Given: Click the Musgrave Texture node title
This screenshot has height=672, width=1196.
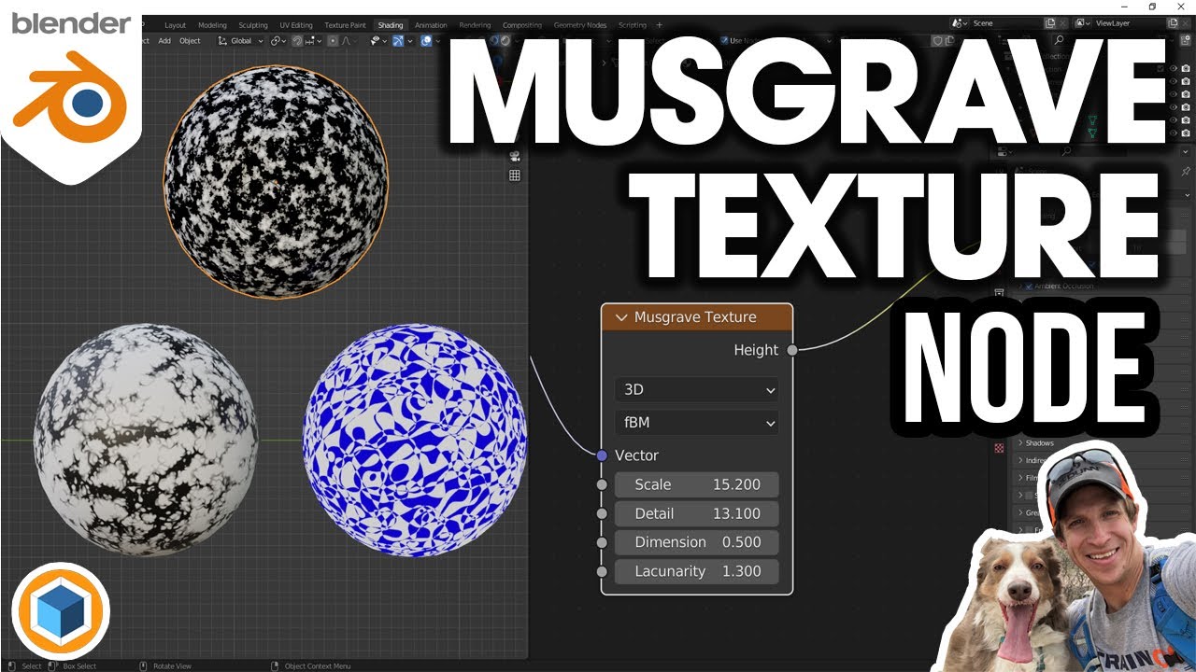Looking at the screenshot, I should [695, 317].
